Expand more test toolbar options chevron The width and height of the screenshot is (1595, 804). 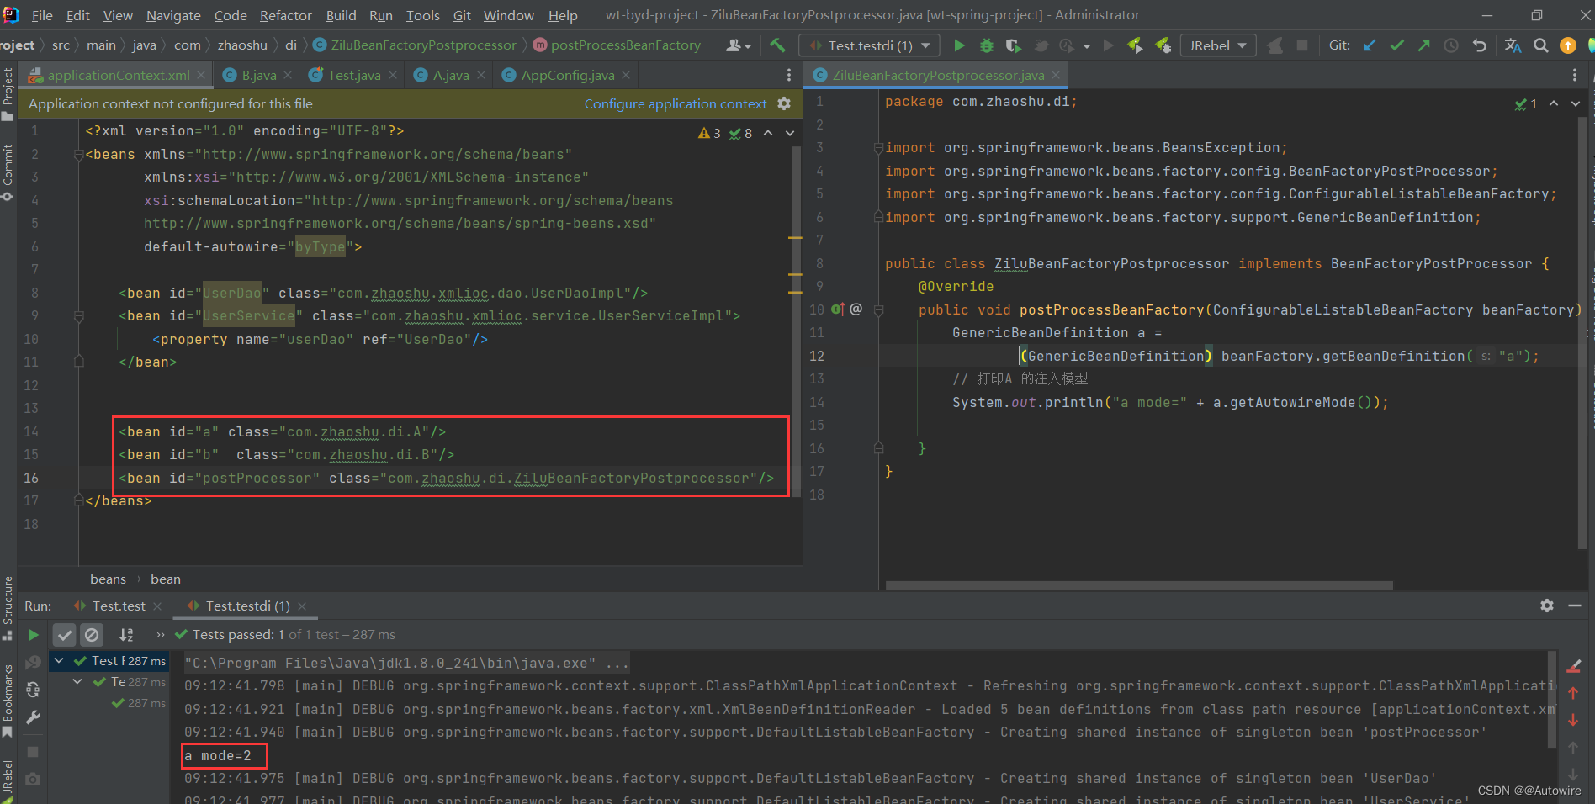tap(160, 635)
